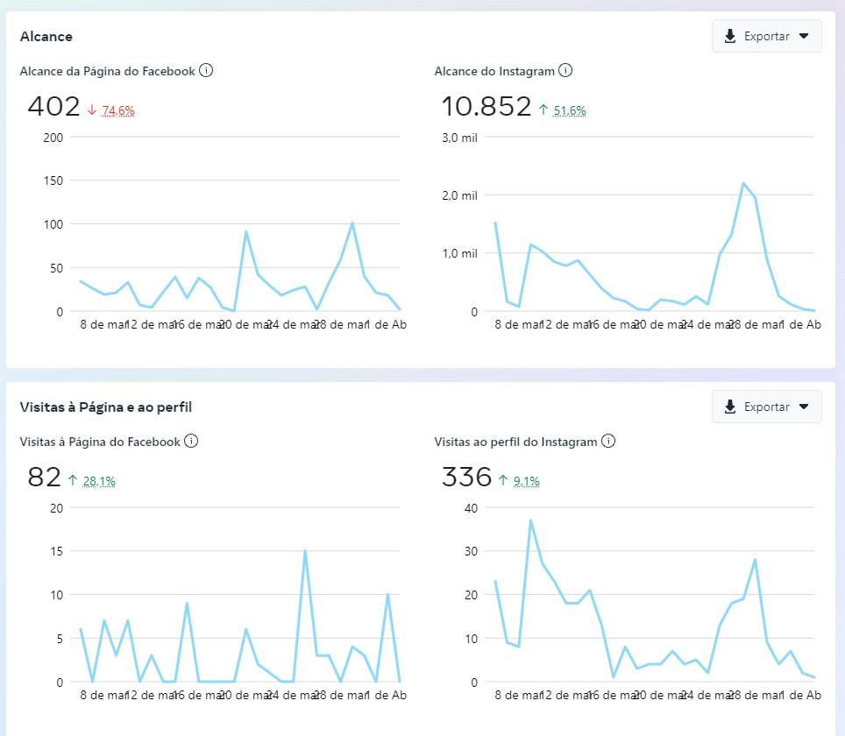845x736 pixels.
Task: Click the 28,1% Facebook visits change link
Action: 99,481
